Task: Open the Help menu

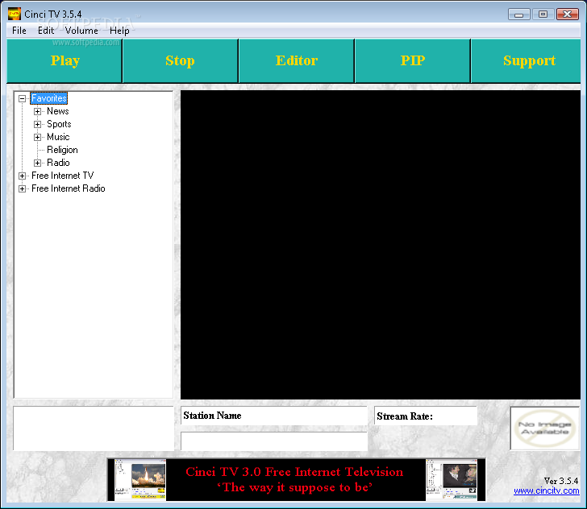Action: click(119, 31)
